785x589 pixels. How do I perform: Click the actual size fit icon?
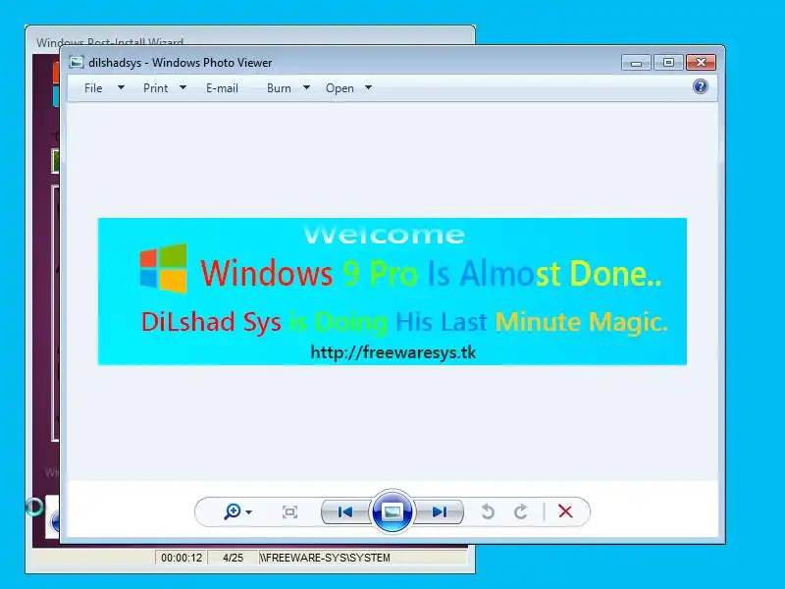tap(289, 511)
